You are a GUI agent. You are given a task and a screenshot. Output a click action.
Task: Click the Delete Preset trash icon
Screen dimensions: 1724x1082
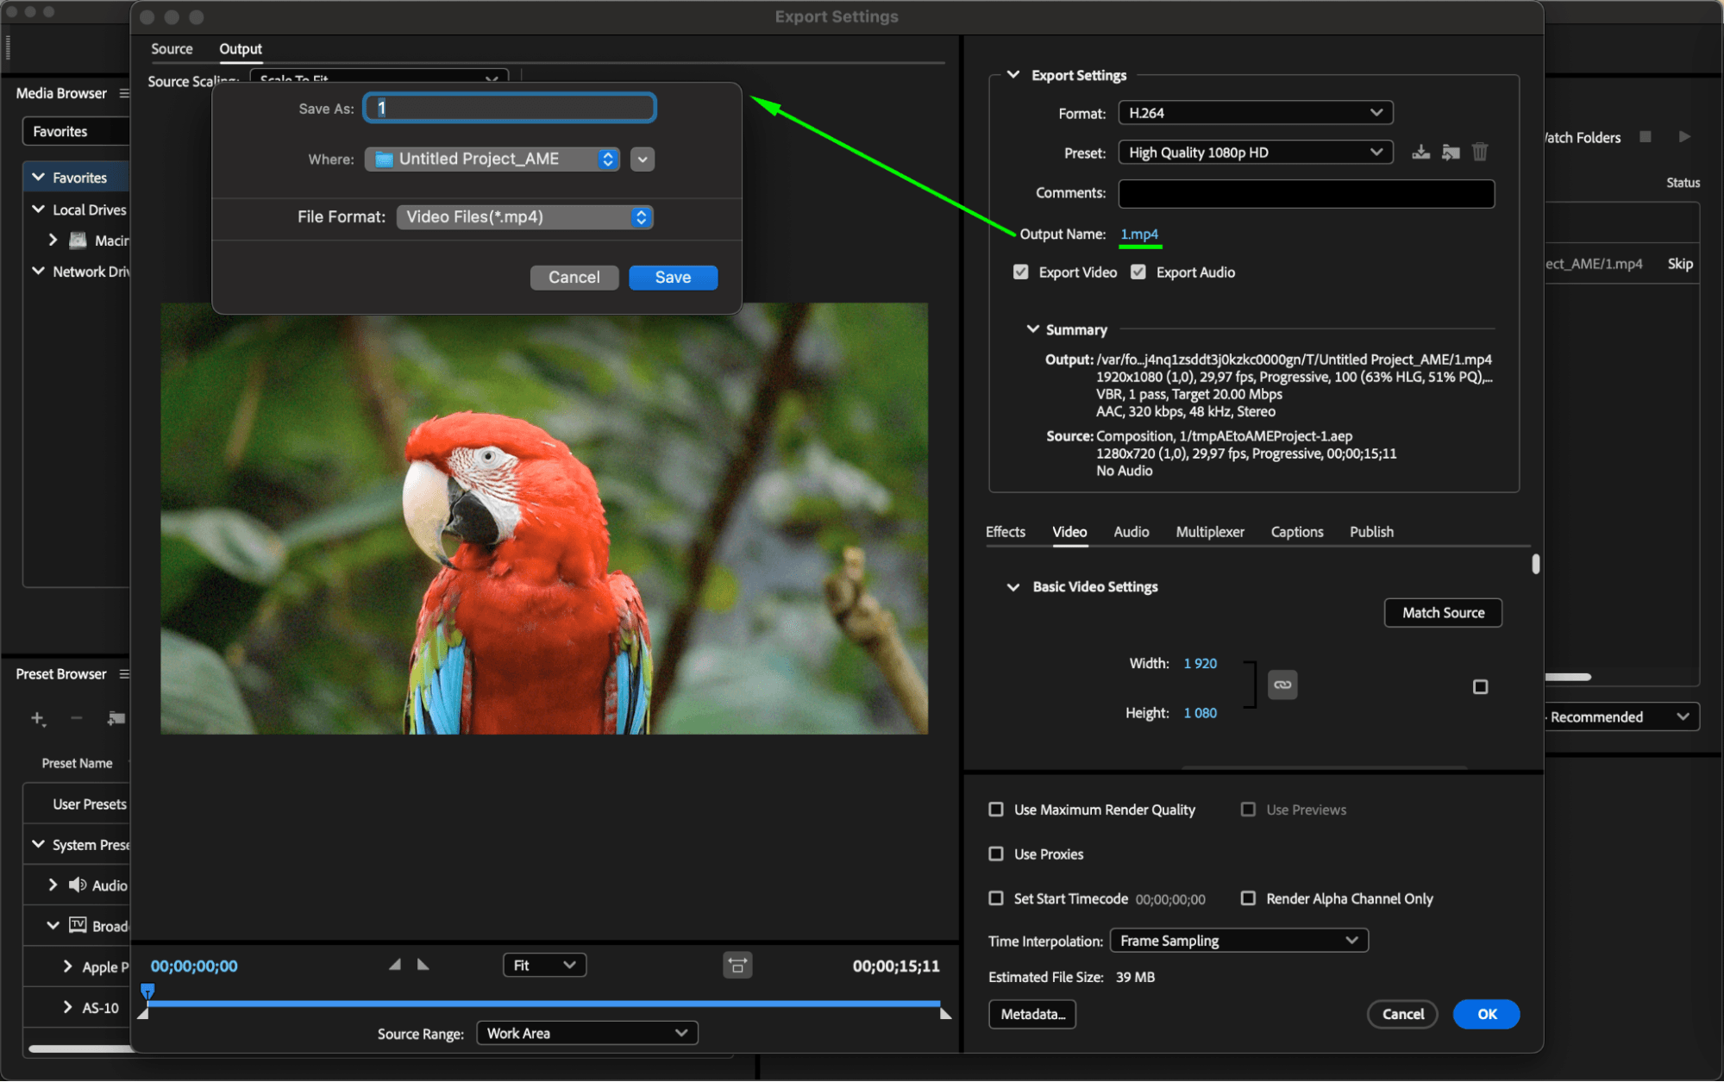(x=1480, y=153)
